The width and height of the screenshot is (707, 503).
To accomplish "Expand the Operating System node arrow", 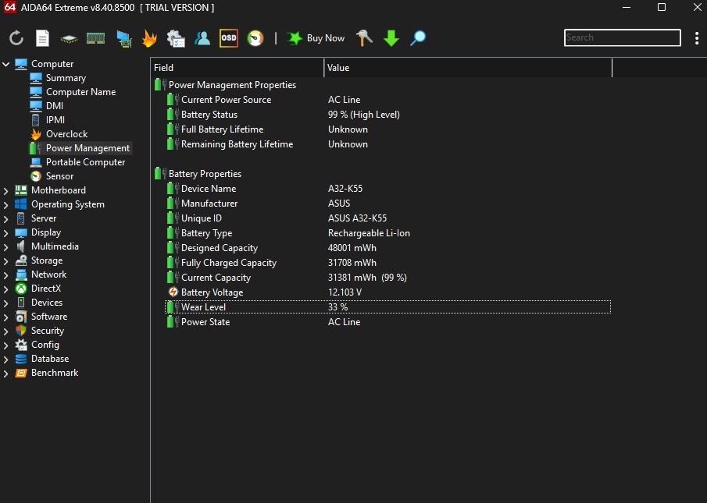I will [x=6, y=204].
